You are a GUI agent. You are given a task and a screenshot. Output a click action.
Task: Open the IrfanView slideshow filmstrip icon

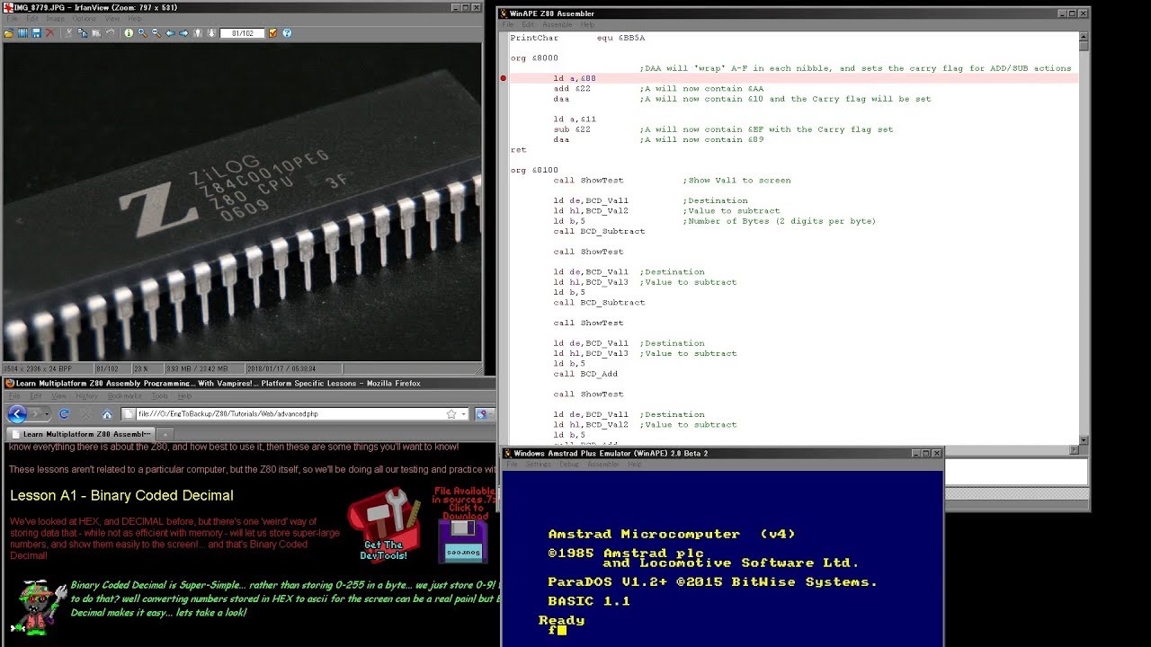point(22,33)
